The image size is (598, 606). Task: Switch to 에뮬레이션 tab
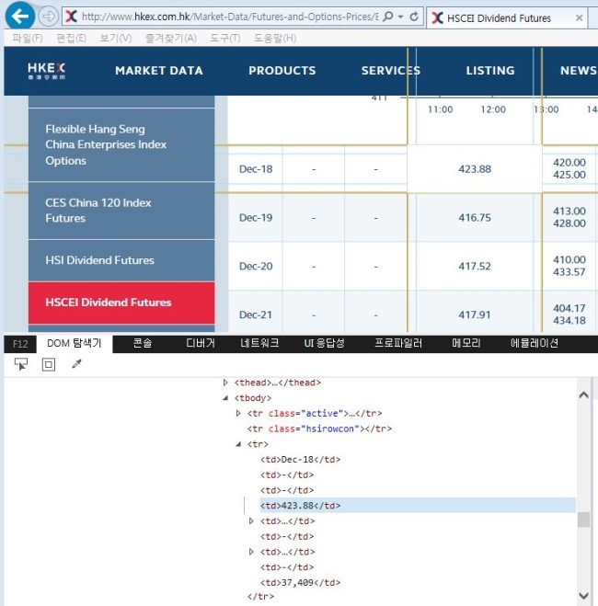point(534,343)
